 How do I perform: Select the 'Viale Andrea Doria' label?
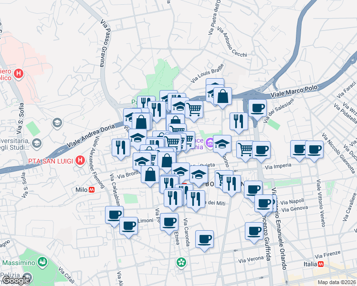(x=91, y=136)
